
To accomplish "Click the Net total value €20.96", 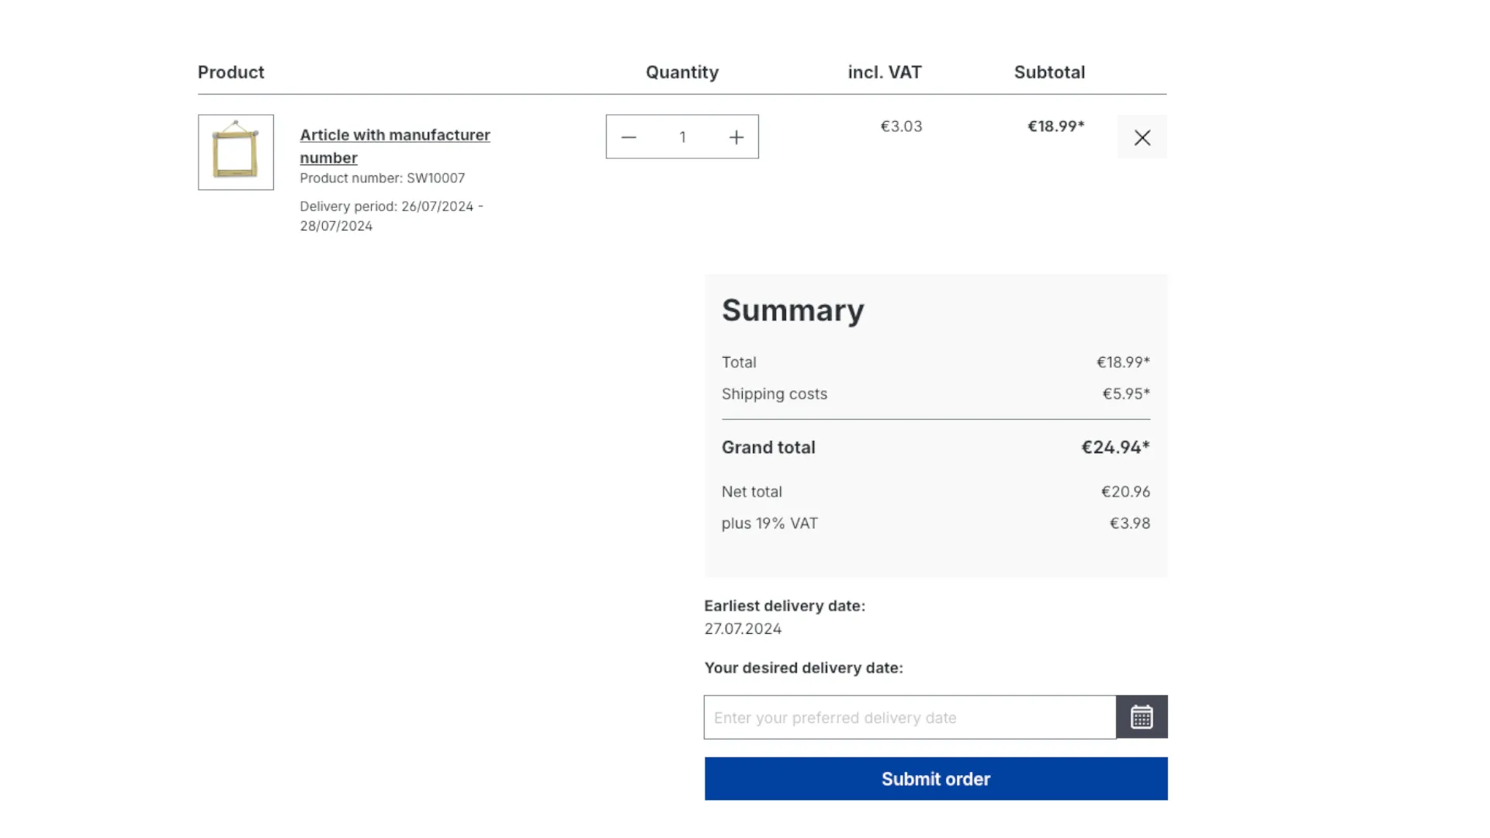I will 1125,492.
